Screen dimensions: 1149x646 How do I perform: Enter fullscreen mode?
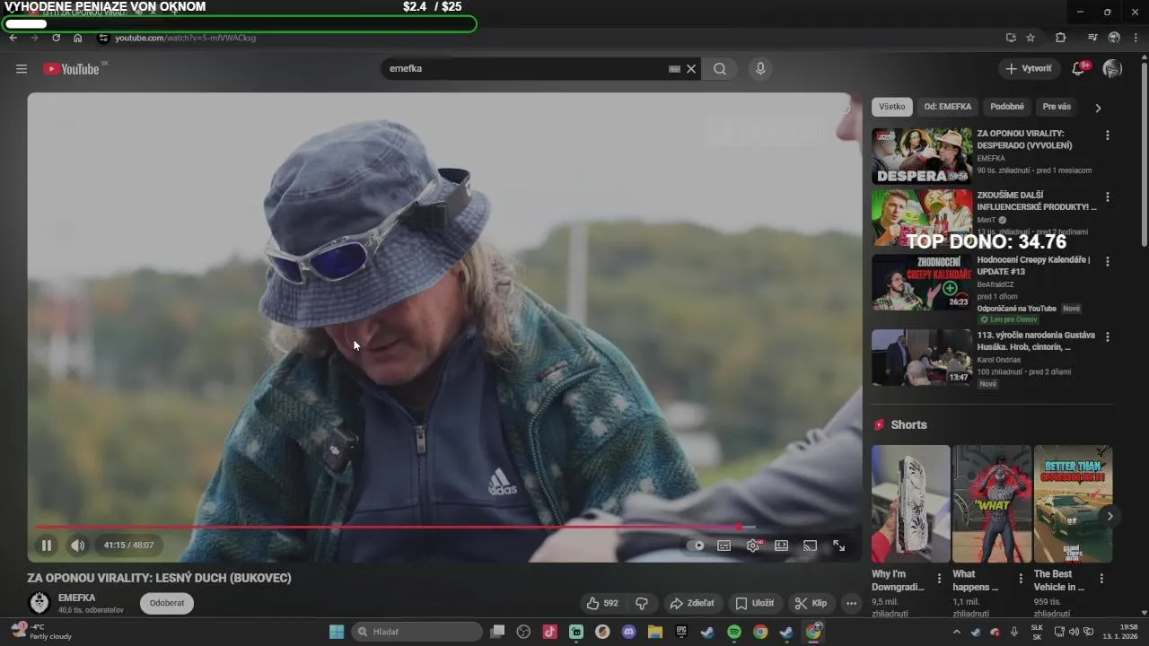[838, 546]
